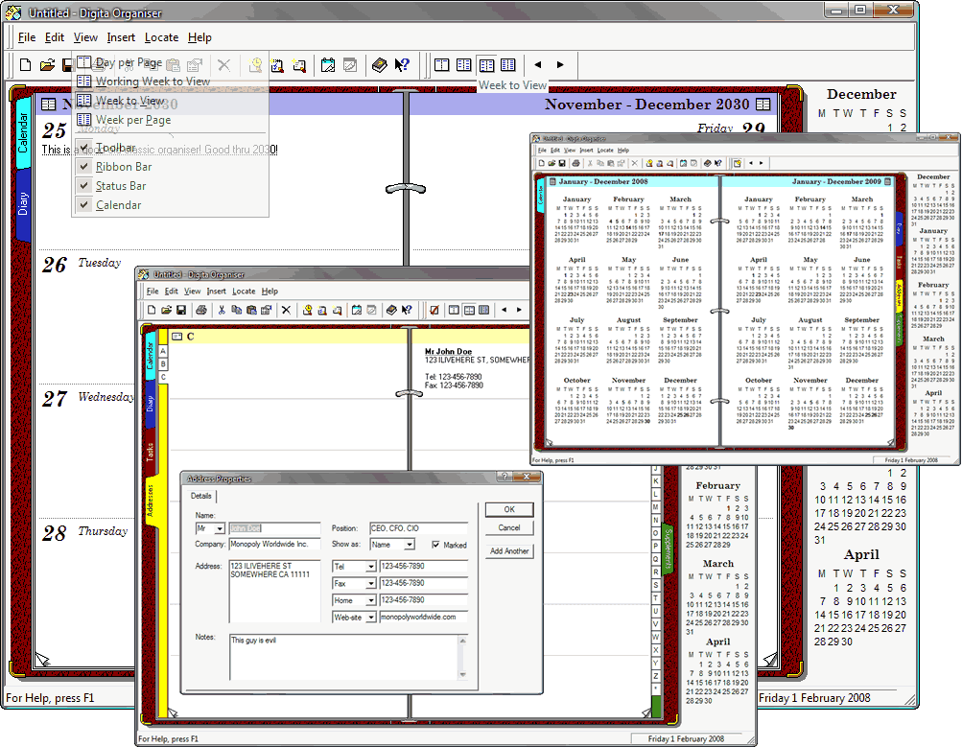Select Week to View icon in ribbon bar
This screenshot has height=747, width=962.
(486, 64)
